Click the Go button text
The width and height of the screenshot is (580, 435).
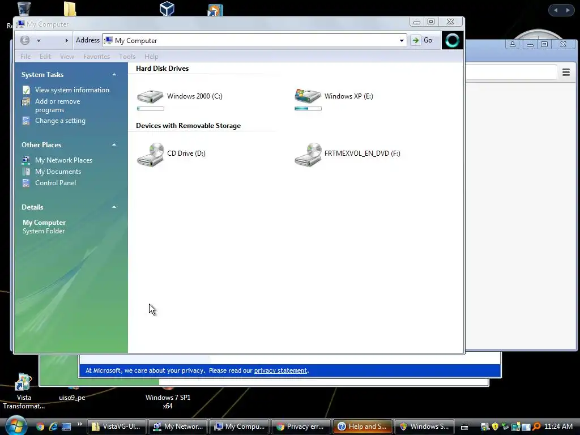click(x=428, y=40)
